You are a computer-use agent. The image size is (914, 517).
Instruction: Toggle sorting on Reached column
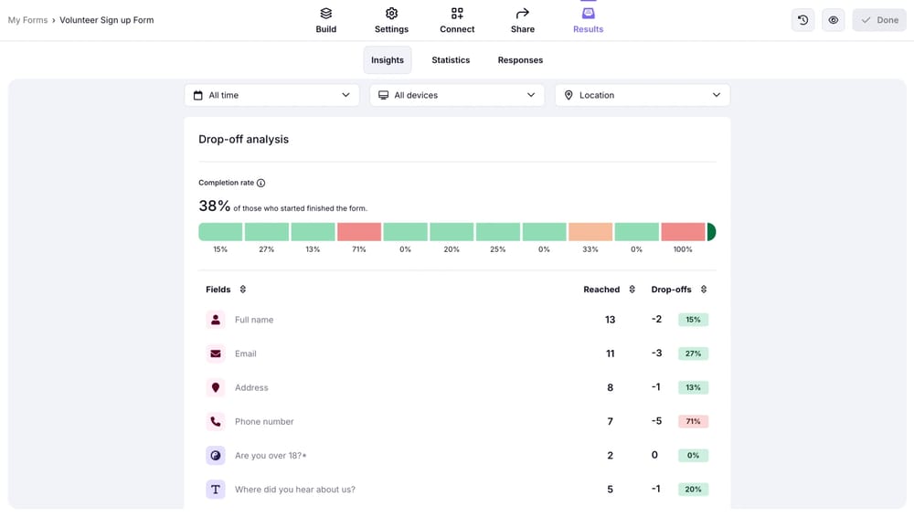coord(632,290)
